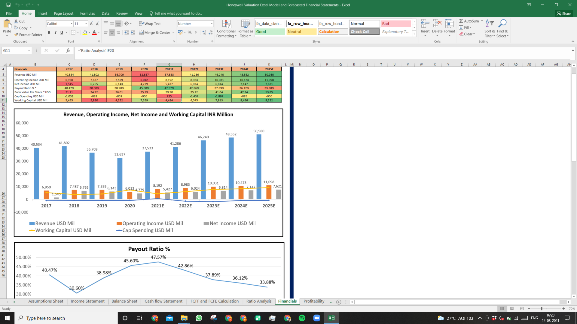The image size is (577, 324).
Task: Switch to Page Break Preview in the status bar
Action: click(x=522, y=308)
